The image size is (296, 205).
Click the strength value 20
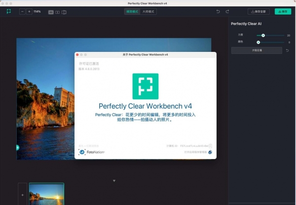coord(289,36)
